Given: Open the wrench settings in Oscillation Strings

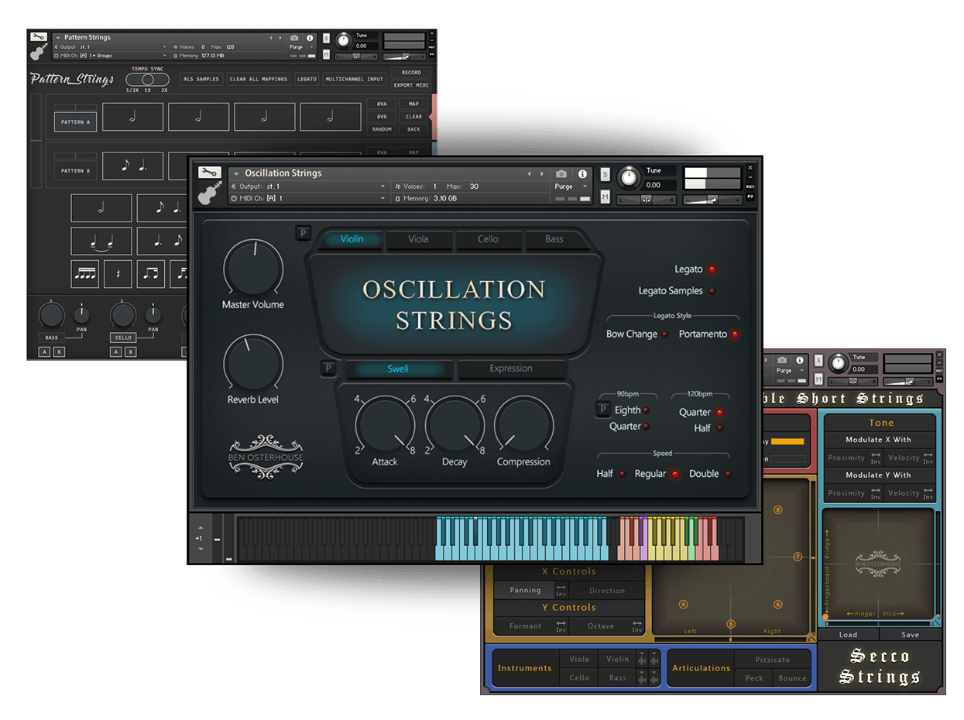Looking at the screenshot, I should point(210,173).
